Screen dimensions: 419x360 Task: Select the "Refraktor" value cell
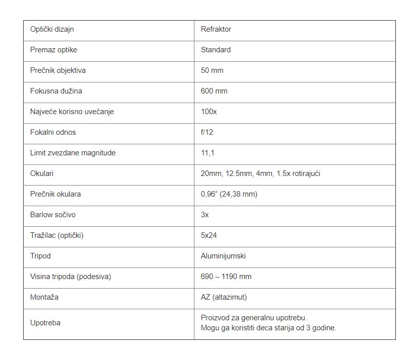(216, 29)
